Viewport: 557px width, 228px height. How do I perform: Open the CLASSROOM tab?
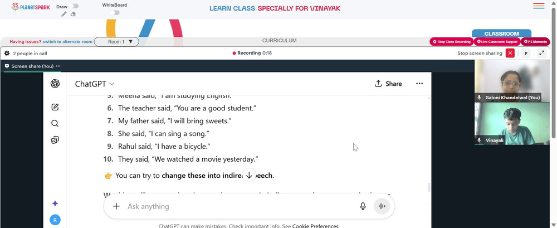click(502, 33)
